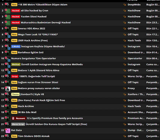The image size is (160, 140).
Task: Select the gray Warez Script tag
Action: 18,124
